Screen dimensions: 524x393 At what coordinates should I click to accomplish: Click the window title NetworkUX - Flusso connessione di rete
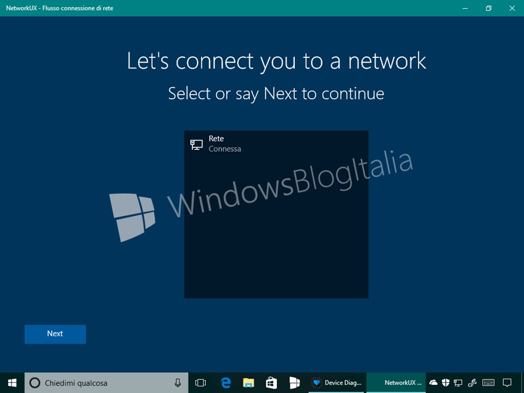(x=59, y=8)
